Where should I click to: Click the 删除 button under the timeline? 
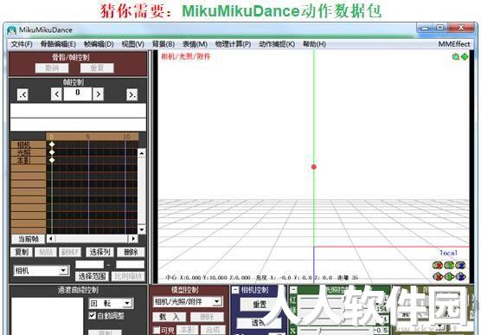tap(131, 252)
